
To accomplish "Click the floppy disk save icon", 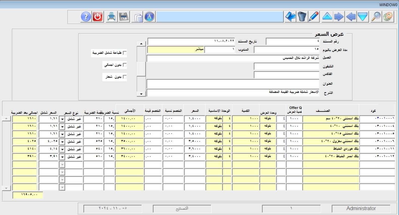I will [x=124, y=17].
